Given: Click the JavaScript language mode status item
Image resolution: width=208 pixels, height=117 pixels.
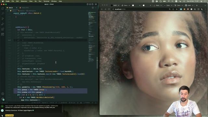Looking at the screenshot, I should point(64,103).
